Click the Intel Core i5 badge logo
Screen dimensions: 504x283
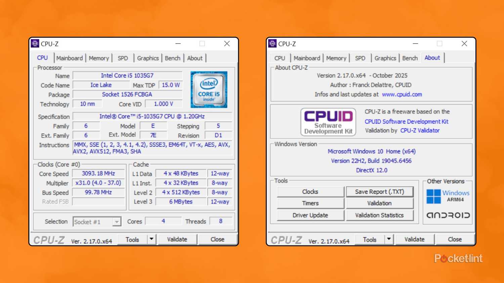pos(209,90)
